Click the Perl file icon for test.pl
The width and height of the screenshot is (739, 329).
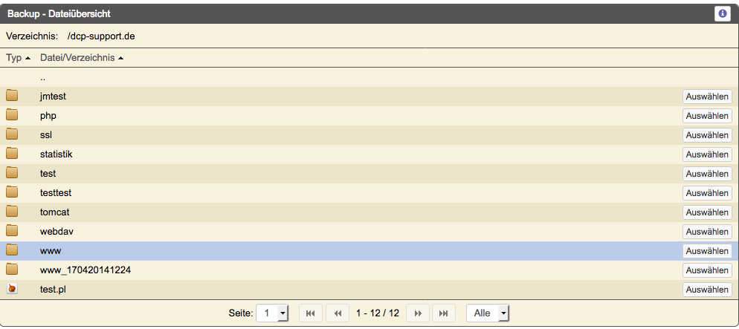(x=12, y=289)
